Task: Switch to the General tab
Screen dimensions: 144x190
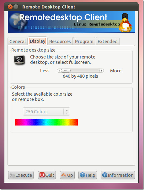Action: point(18,42)
